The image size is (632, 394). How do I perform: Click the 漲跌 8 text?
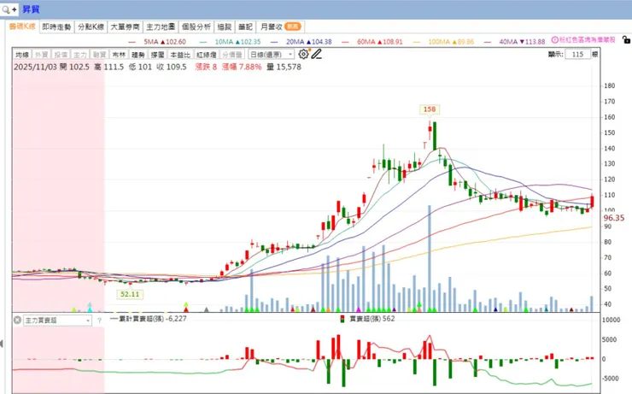pos(206,67)
